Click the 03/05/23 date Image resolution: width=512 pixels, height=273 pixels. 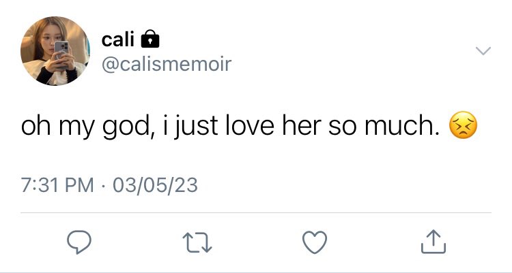(x=155, y=185)
